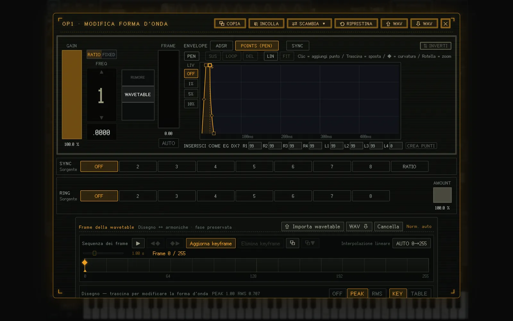
Task: Click Aggiorna keyframe
Action: point(211,243)
